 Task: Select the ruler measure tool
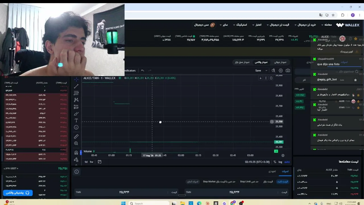click(x=76, y=136)
